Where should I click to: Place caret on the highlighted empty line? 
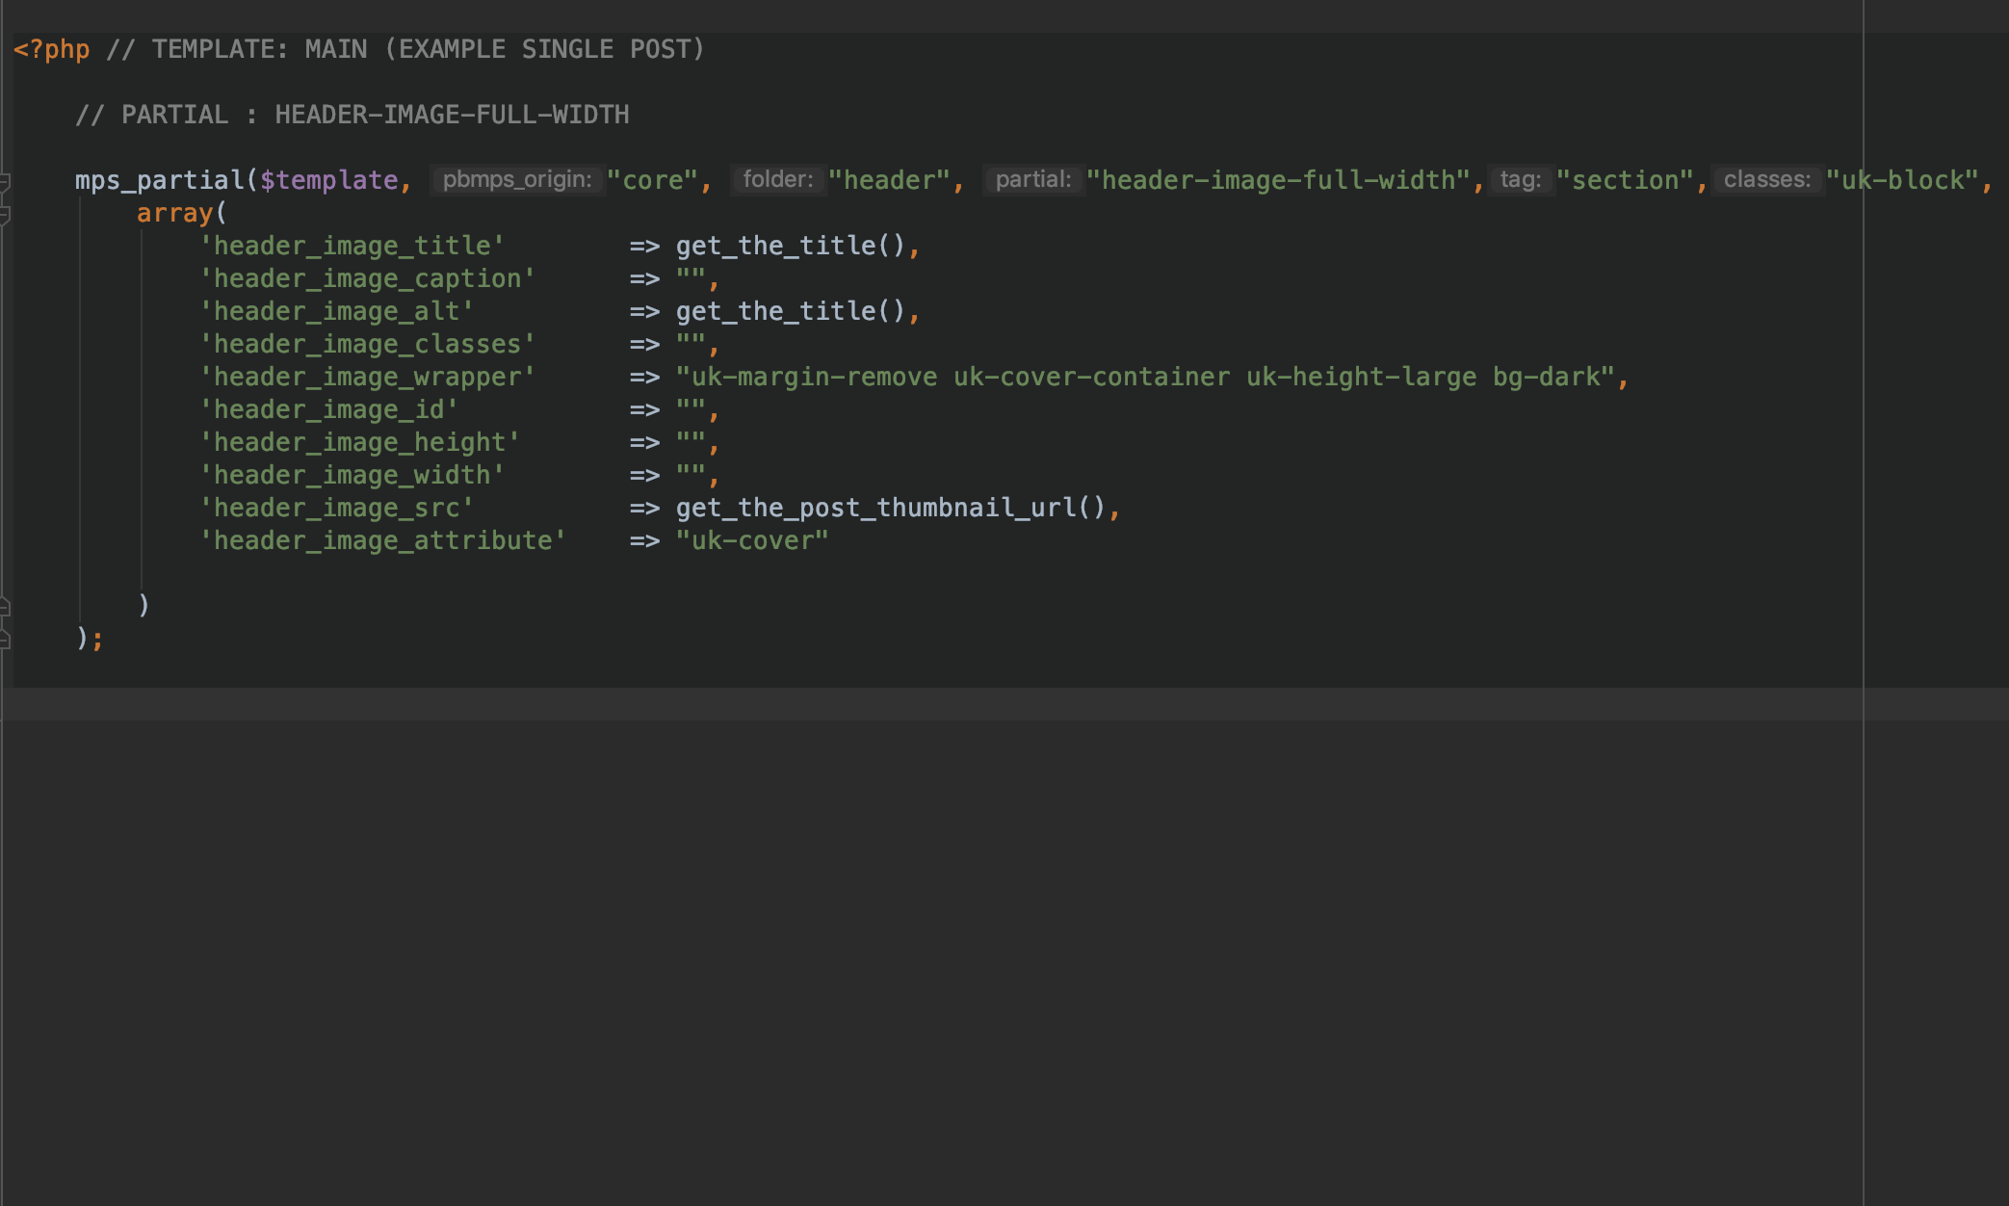1004,704
